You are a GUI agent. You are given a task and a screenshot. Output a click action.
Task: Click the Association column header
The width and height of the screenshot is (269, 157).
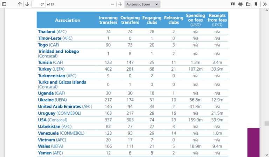[x=67, y=20]
